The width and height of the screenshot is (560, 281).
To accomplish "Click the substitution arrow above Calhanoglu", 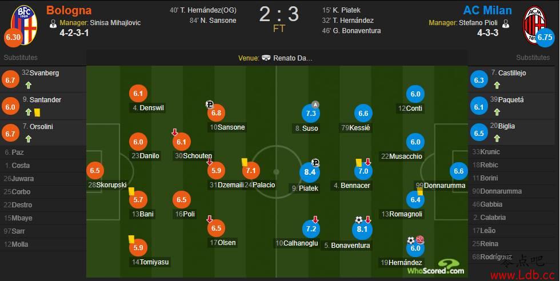I will pyautogui.click(x=315, y=220).
